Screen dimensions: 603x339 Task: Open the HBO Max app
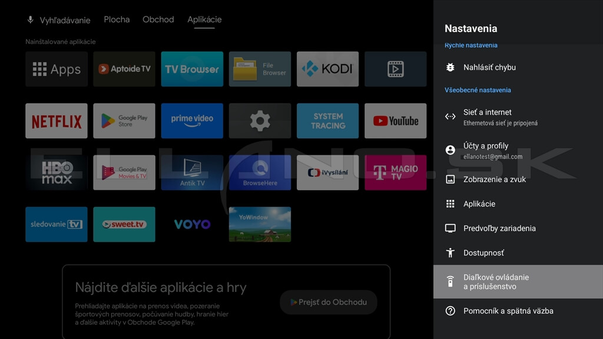coord(57,173)
